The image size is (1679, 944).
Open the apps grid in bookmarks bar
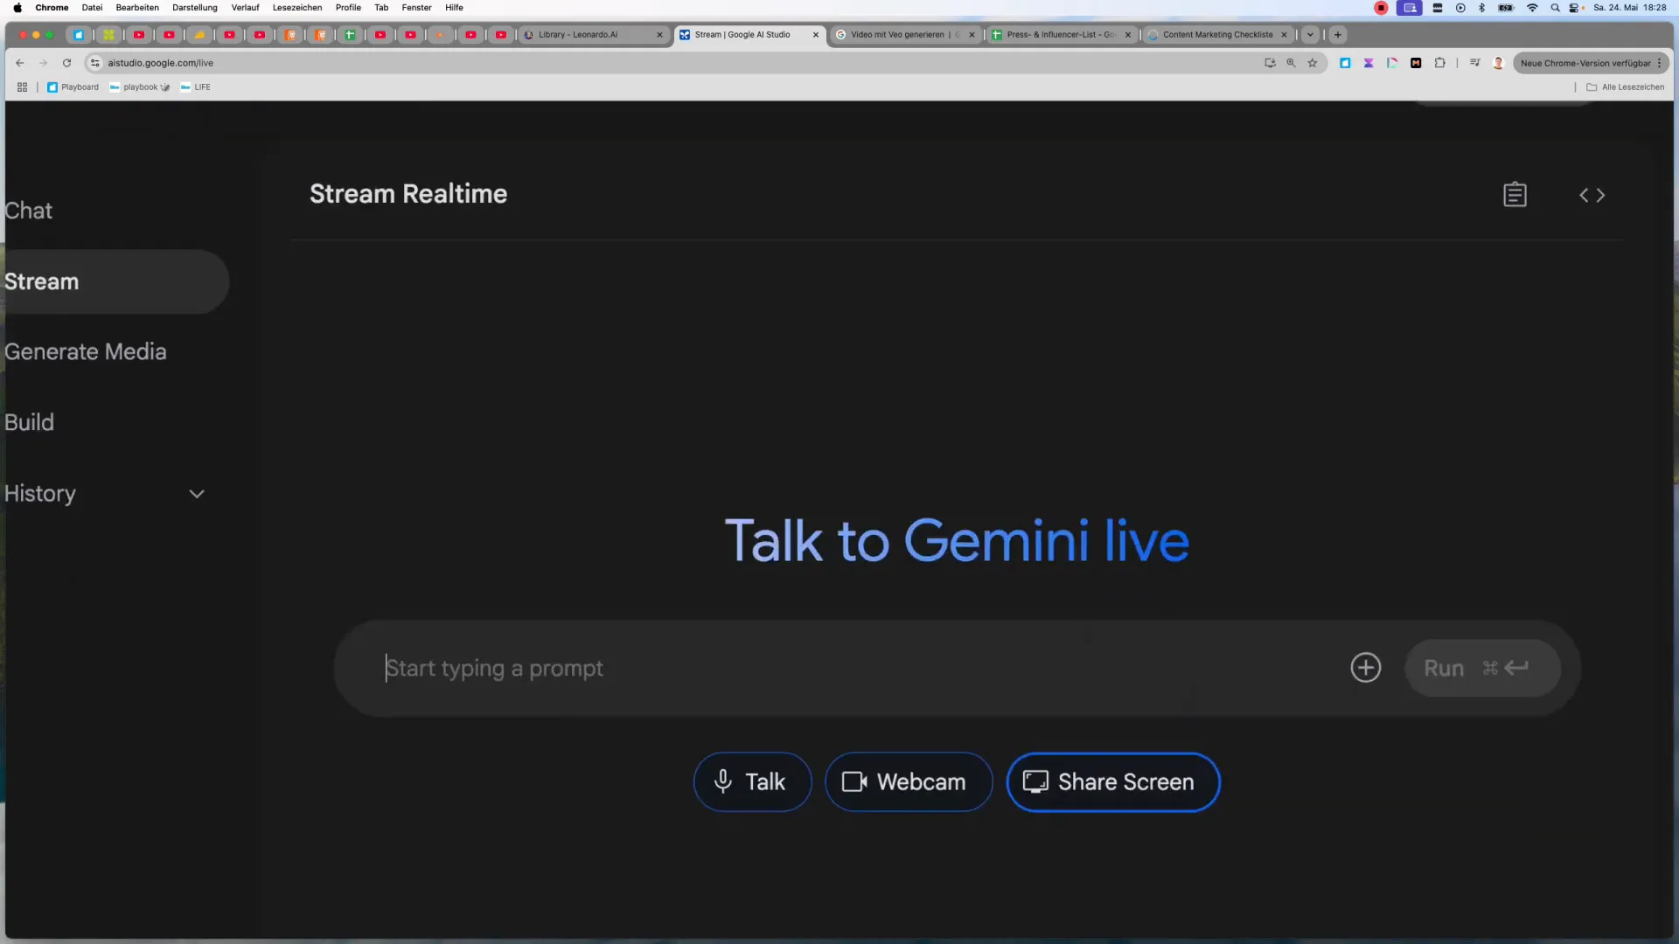click(x=22, y=87)
